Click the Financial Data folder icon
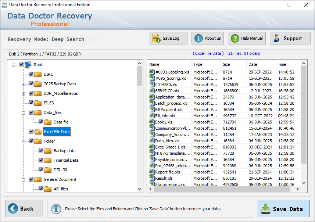Image resolution: width=315 pixels, height=222 pixels. pos(48,160)
